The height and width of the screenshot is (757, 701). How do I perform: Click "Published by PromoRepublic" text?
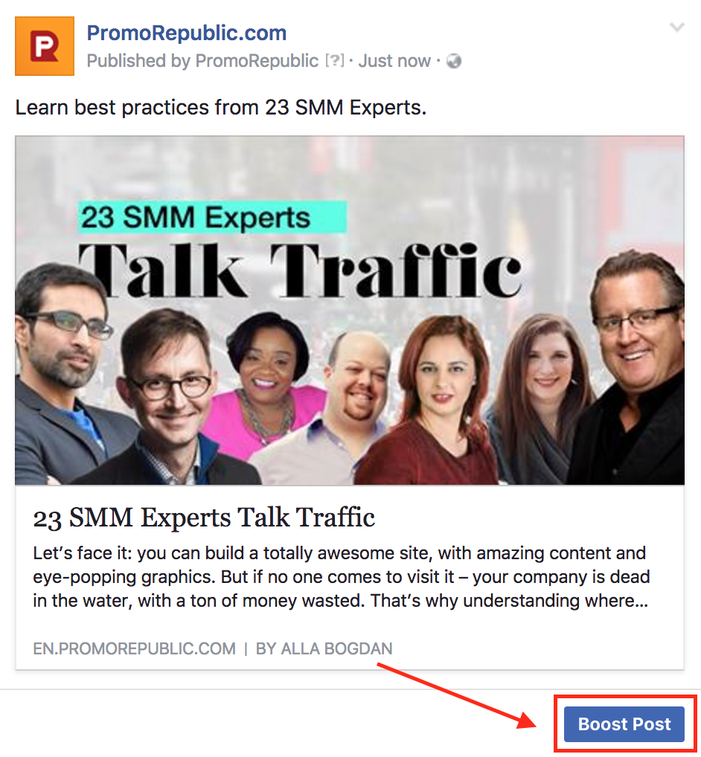[202, 61]
